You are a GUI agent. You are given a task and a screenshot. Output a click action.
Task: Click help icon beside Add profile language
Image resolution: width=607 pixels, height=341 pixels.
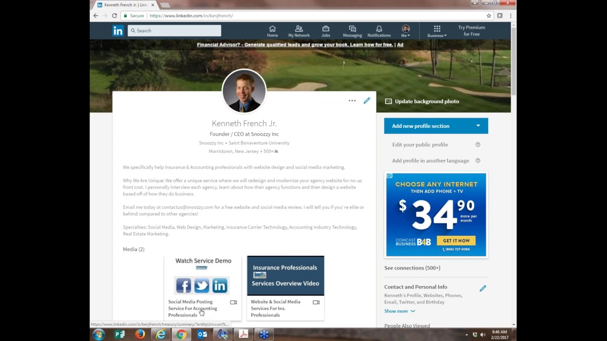tap(478, 161)
